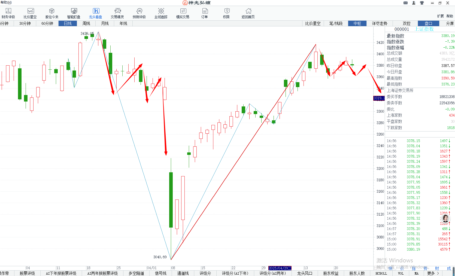Open the 智能盯盘 smart monitoring tool

(x=74, y=13)
